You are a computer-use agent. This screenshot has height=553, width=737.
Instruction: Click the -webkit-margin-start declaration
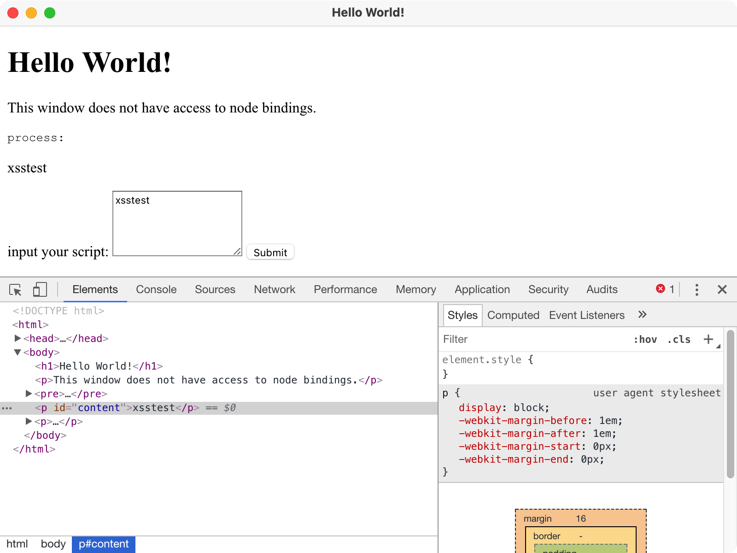click(x=537, y=447)
